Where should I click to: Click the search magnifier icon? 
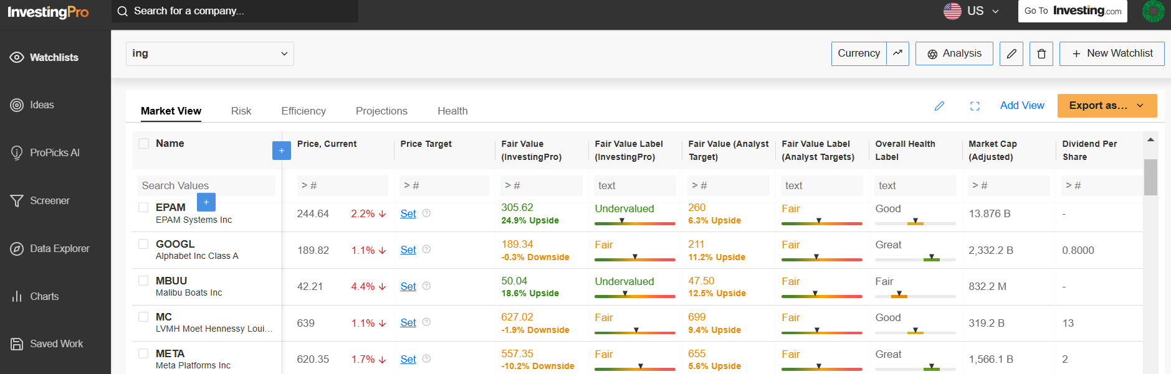122,11
